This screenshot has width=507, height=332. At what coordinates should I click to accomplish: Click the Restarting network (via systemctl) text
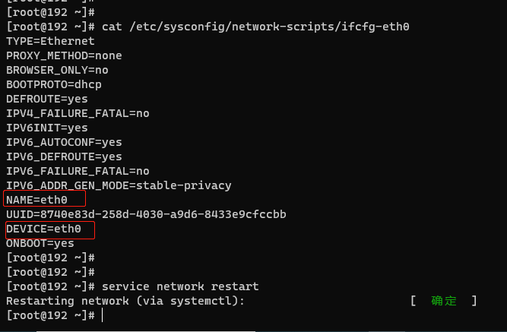coord(125,301)
